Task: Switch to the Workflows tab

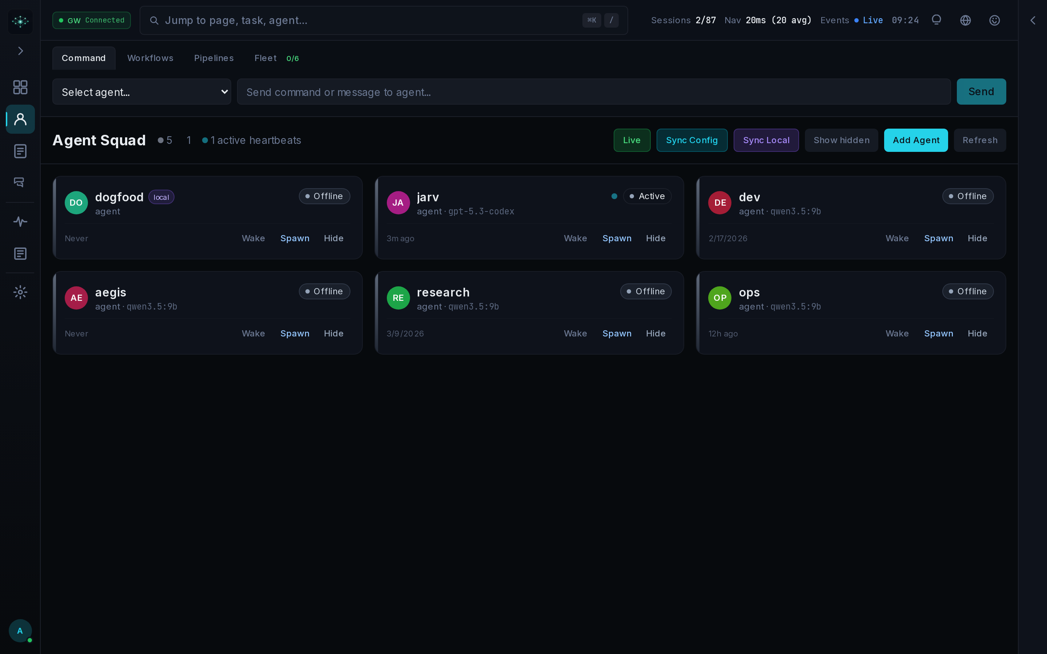Action: pos(150,58)
